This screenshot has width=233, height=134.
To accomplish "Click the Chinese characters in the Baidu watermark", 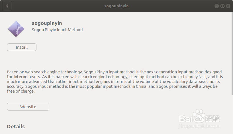I will (x=212, y=118).
